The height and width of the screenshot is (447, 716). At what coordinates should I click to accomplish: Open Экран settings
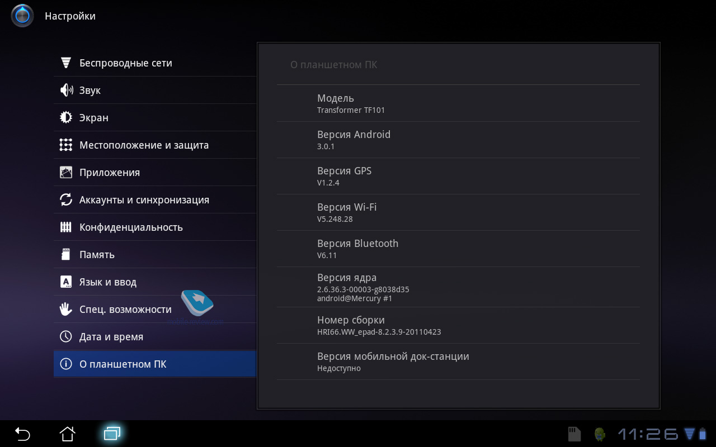click(x=155, y=117)
